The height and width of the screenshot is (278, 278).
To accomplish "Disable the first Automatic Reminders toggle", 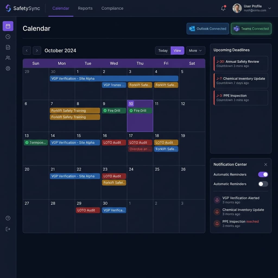I will coord(263,174).
